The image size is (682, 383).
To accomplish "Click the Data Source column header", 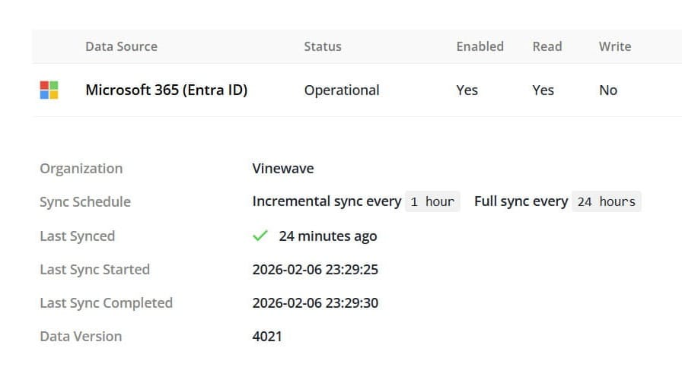I will 121,46.
